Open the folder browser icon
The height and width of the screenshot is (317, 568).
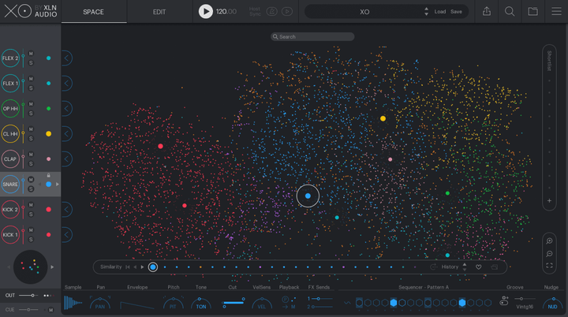(532, 12)
